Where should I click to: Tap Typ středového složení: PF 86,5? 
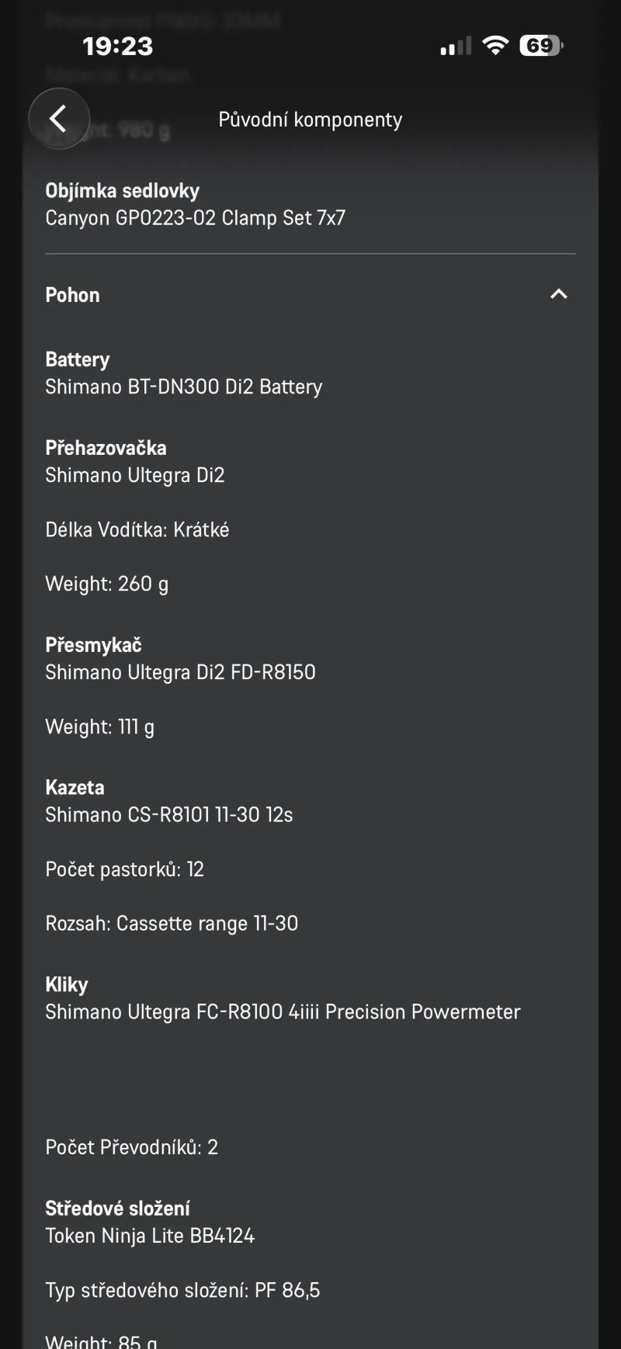[182, 1290]
